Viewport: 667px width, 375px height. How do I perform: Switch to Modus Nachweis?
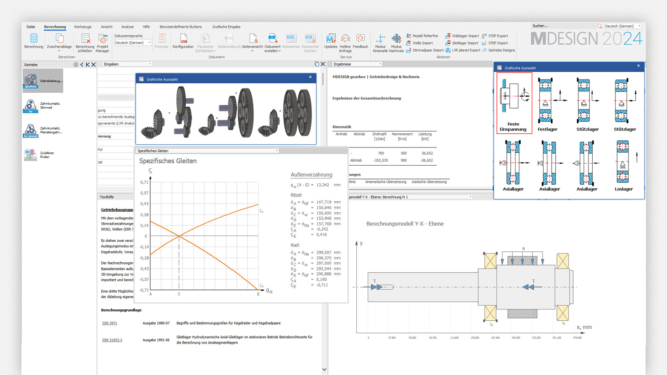coord(396,42)
